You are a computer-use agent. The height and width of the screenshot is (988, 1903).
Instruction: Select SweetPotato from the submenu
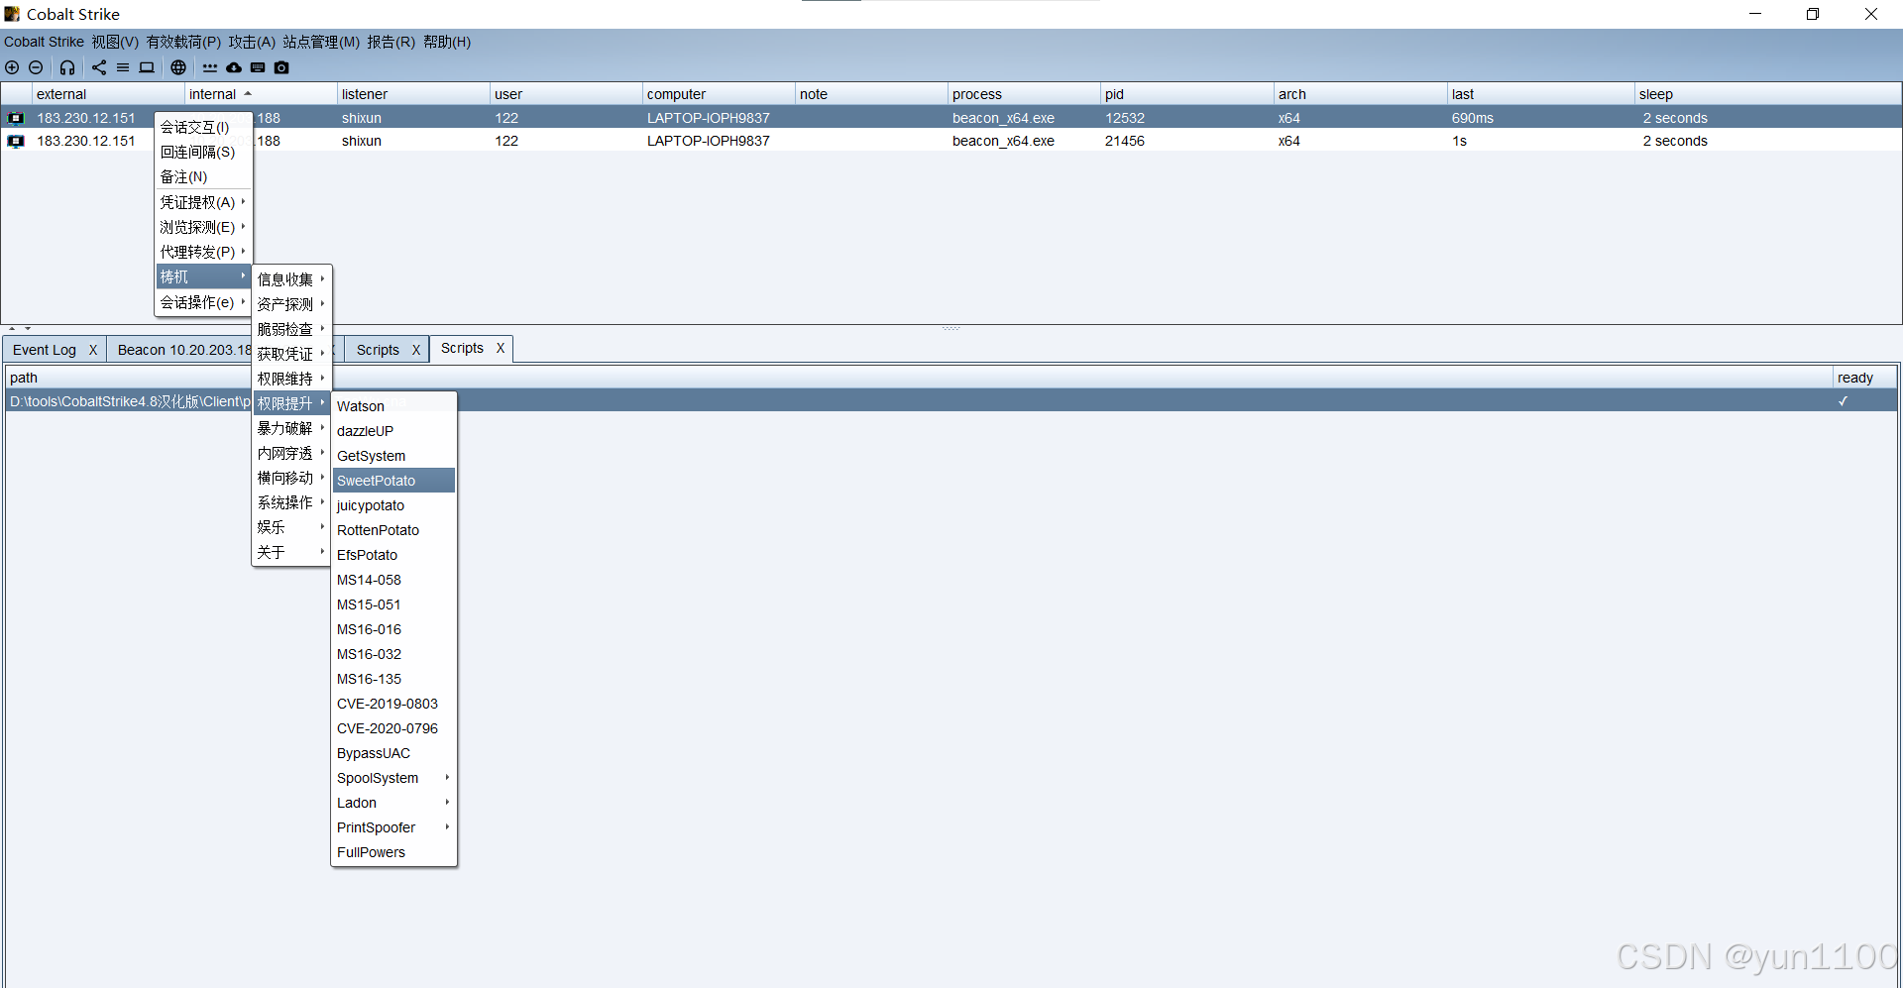[x=393, y=481]
